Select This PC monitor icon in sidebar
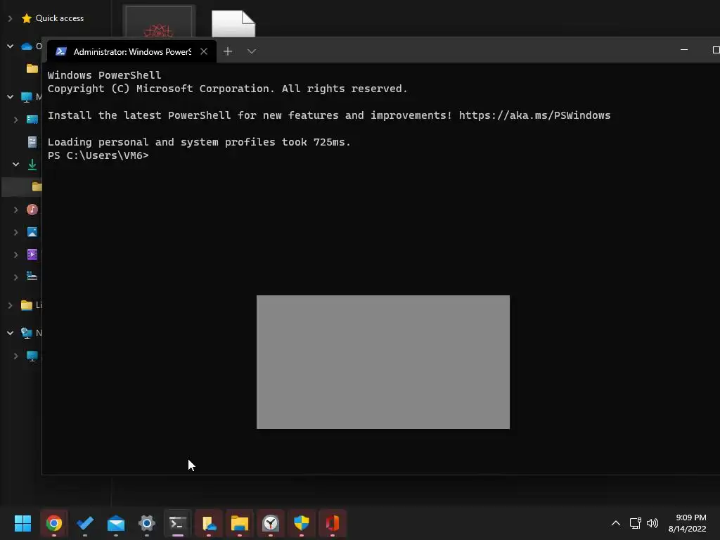Screen dimensions: 720x540 pos(27,97)
